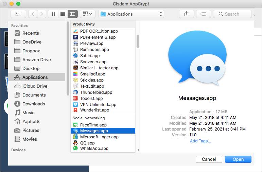Open the selected Messages app
262x172 pixels.
coord(238,159)
